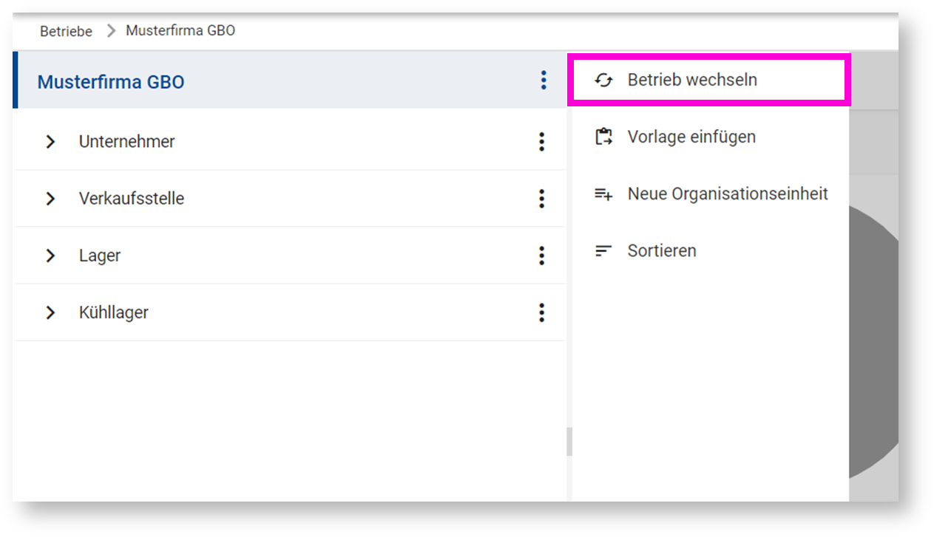Image resolution: width=934 pixels, height=537 pixels.
Task: Open the three-dot menu for Verkaufsstelle
Action: click(x=541, y=199)
